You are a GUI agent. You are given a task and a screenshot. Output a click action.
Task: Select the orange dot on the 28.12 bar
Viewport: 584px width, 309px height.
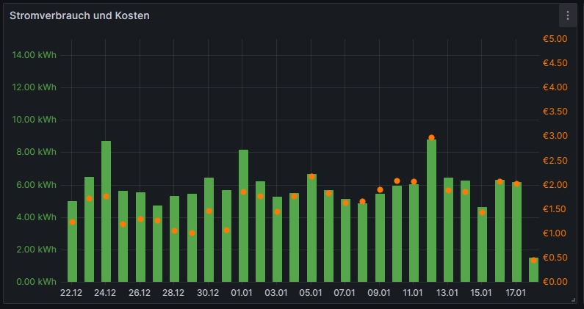pos(175,230)
